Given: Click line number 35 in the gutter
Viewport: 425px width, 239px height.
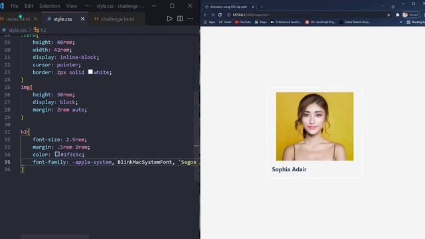Looking at the screenshot, I should point(7,162).
